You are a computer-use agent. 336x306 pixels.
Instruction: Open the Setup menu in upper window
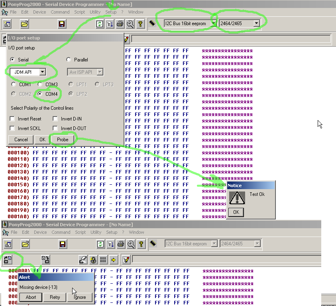point(111,12)
